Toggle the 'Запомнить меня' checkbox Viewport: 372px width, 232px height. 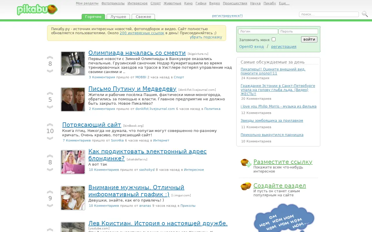click(x=273, y=39)
